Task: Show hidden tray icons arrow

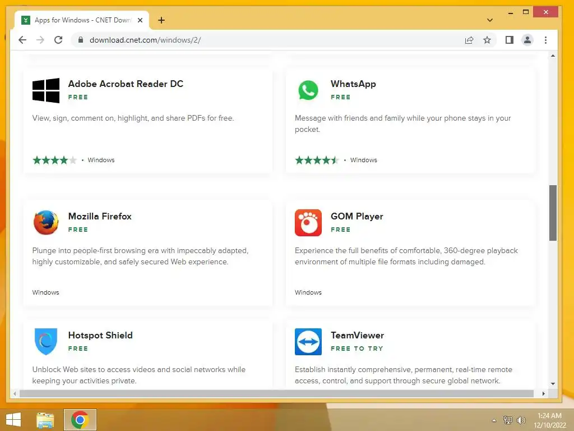Action: [x=494, y=420]
